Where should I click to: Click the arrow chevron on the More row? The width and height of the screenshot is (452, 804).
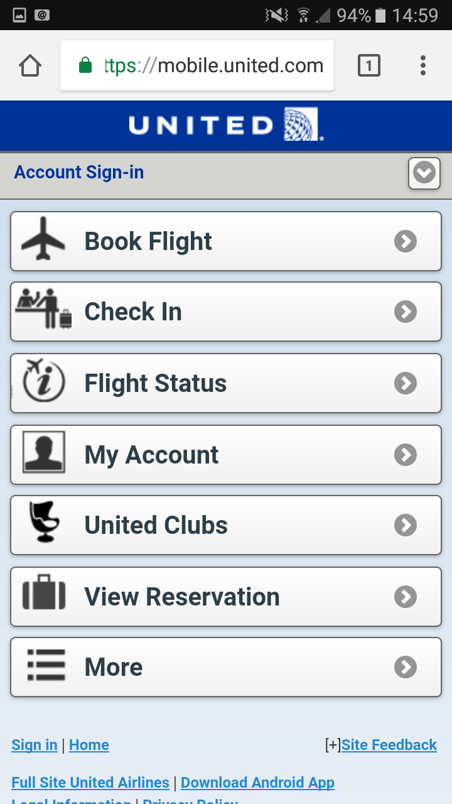(x=406, y=667)
